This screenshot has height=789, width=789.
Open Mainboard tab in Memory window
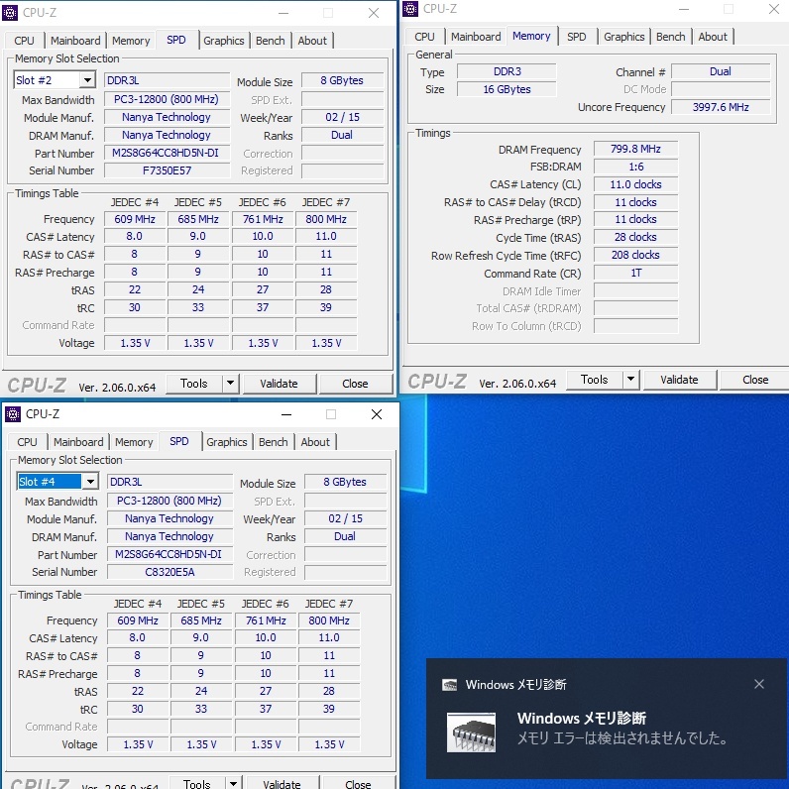[x=476, y=37]
